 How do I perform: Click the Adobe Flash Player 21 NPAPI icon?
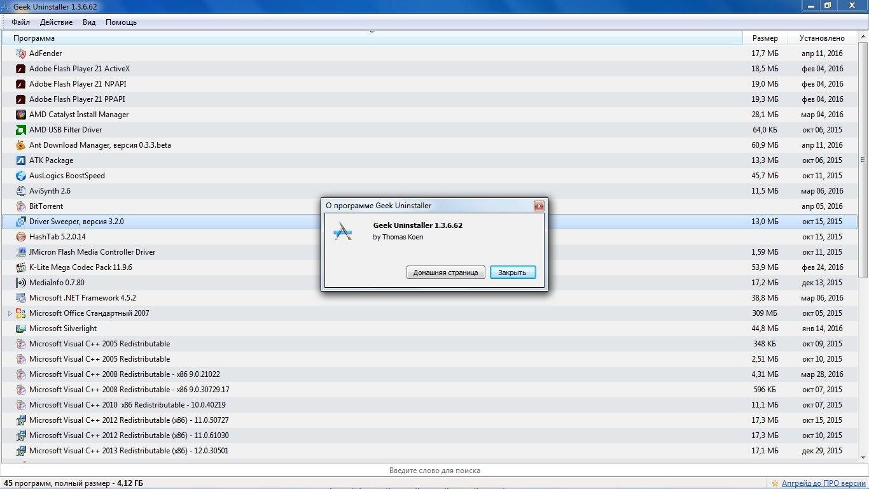point(21,84)
